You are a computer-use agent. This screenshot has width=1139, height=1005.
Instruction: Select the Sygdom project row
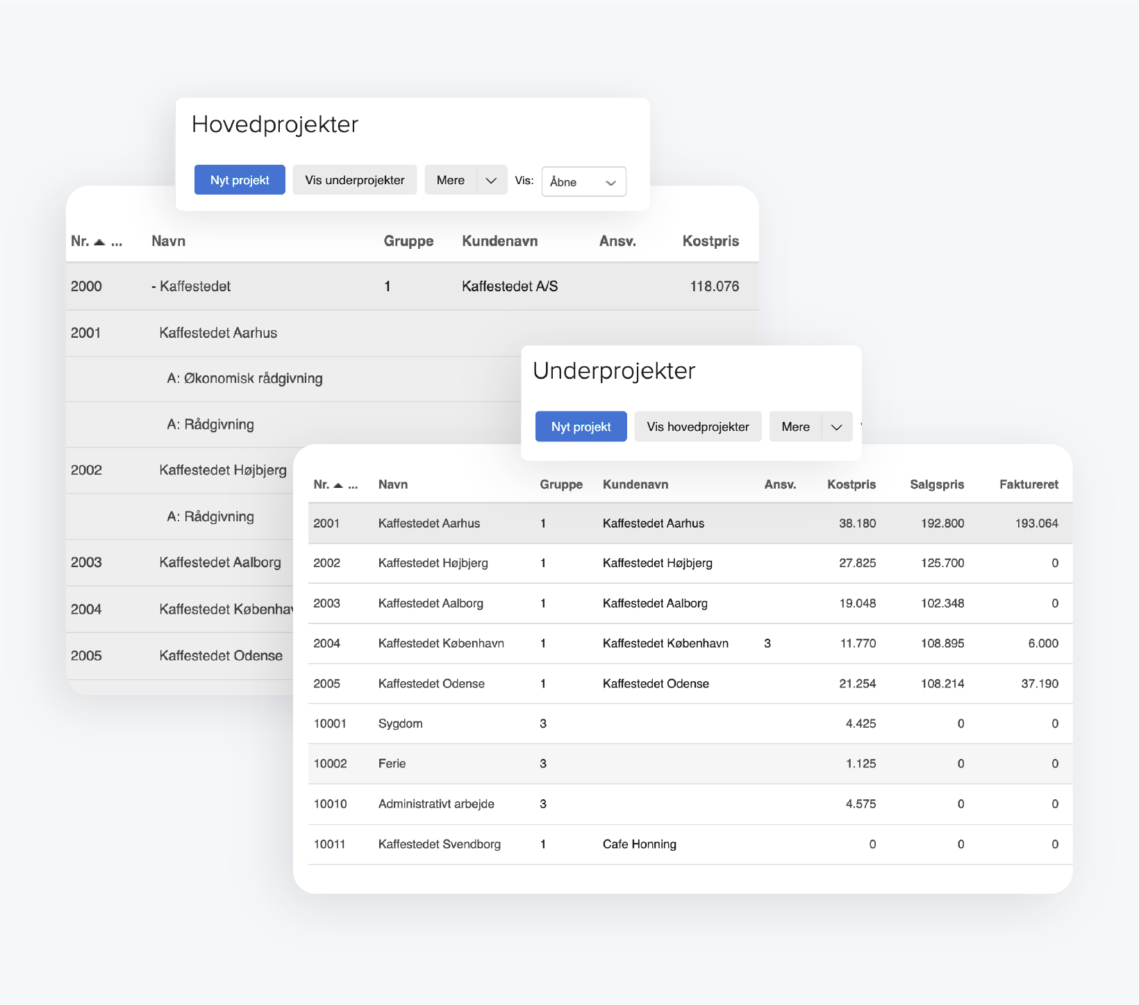click(690, 724)
